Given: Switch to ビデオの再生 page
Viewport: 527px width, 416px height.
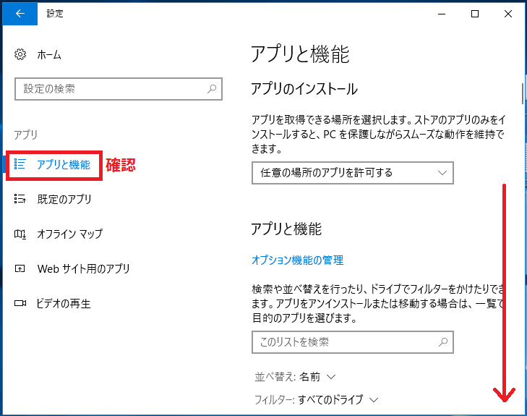Looking at the screenshot, I should 64,303.
